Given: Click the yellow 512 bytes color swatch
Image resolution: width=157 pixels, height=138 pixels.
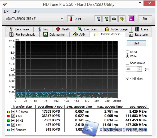Looking at the screenshot, I should 8,112.
